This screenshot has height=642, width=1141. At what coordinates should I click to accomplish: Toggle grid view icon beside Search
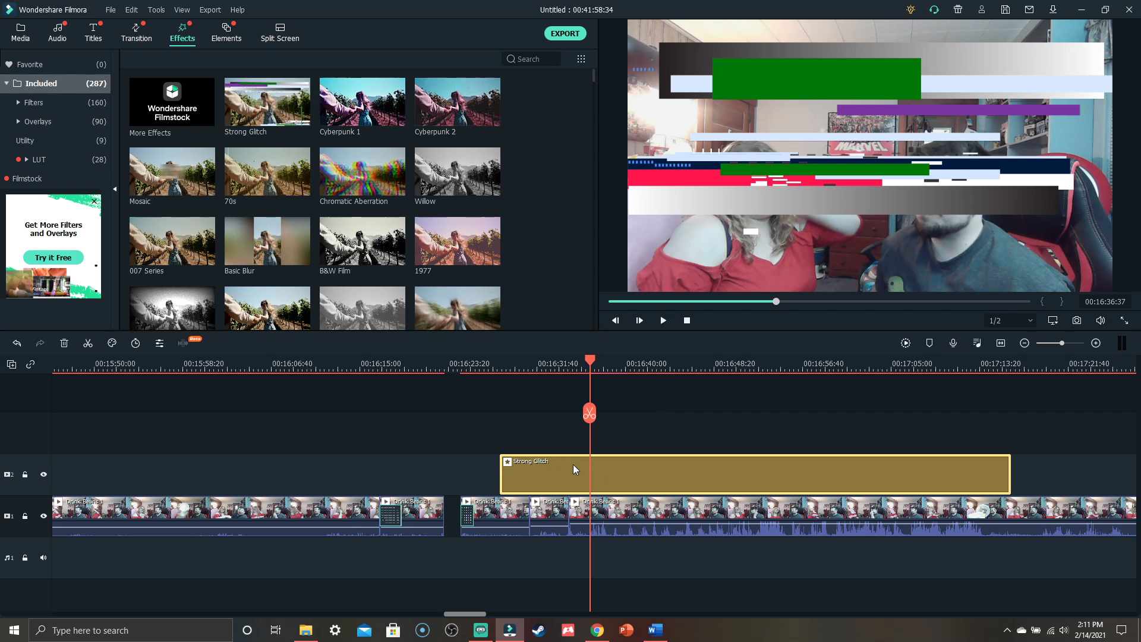tap(581, 59)
